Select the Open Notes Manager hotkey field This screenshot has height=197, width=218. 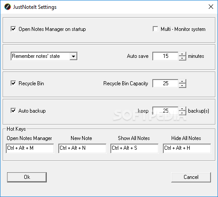tap(30, 148)
